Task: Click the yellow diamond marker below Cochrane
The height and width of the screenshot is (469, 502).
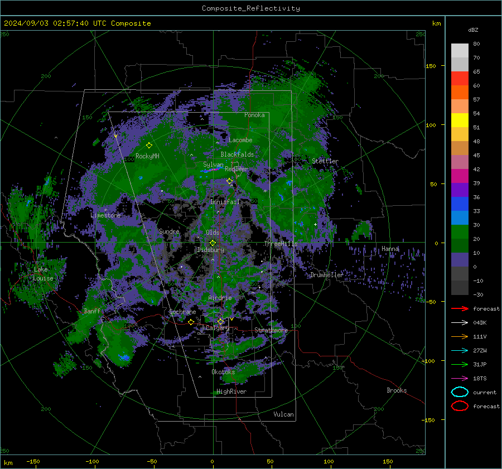Action: (191, 322)
